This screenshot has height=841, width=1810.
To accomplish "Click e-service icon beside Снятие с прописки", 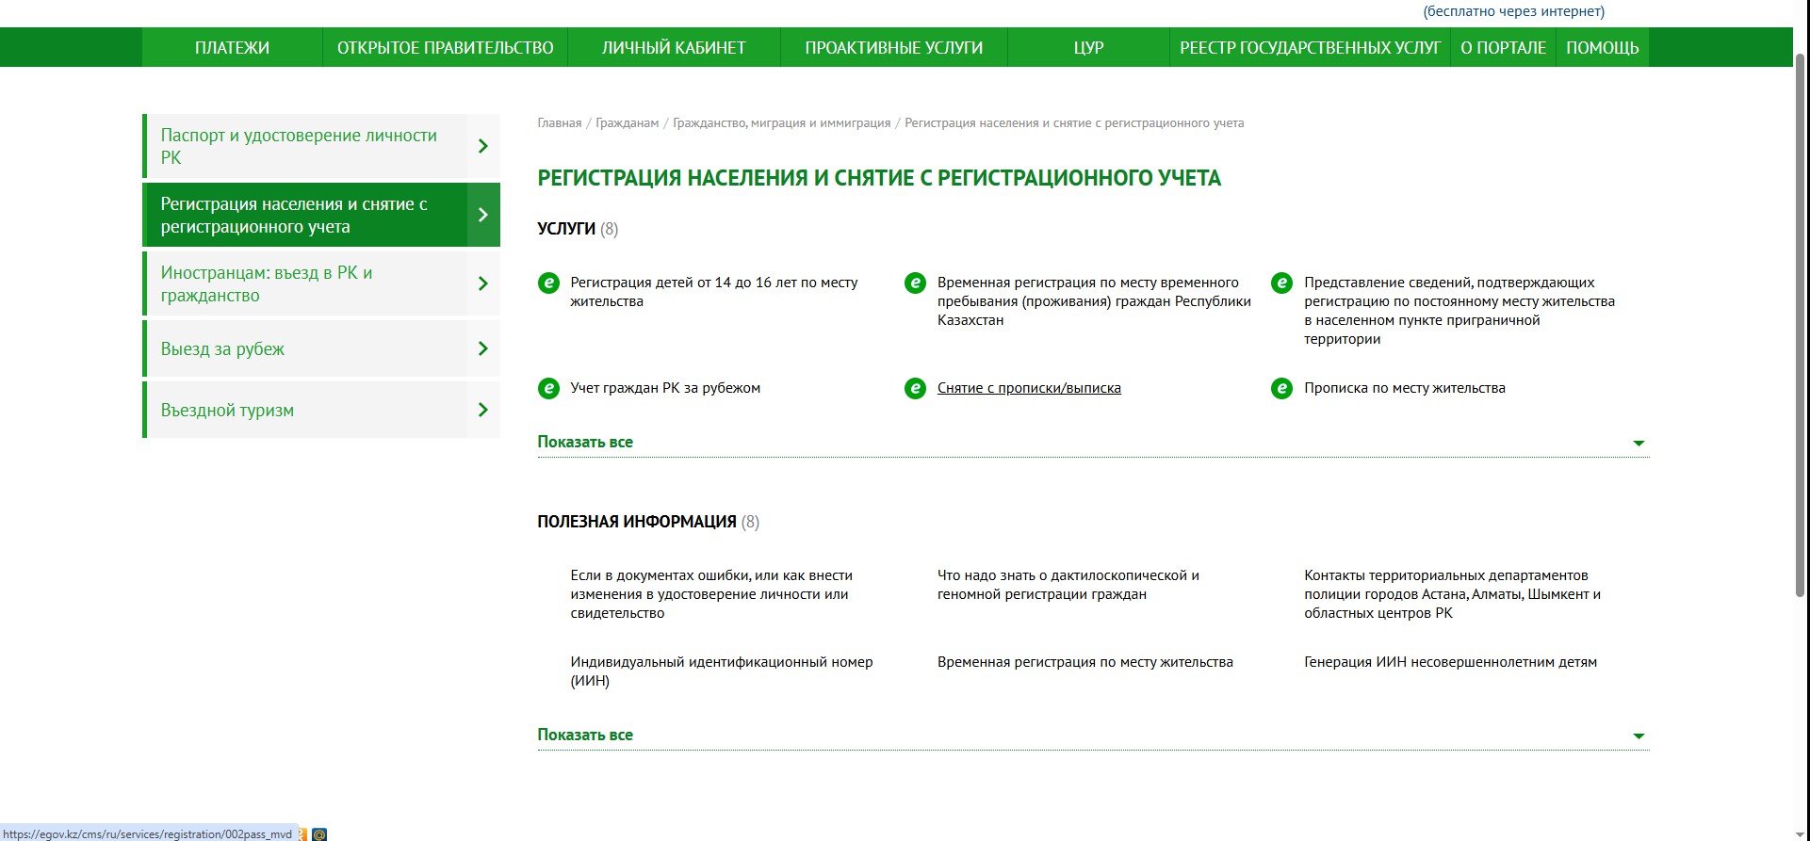I will (x=915, y=389).
